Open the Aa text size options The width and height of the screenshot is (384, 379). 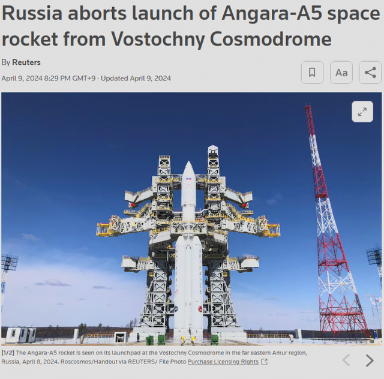(341, 73)
